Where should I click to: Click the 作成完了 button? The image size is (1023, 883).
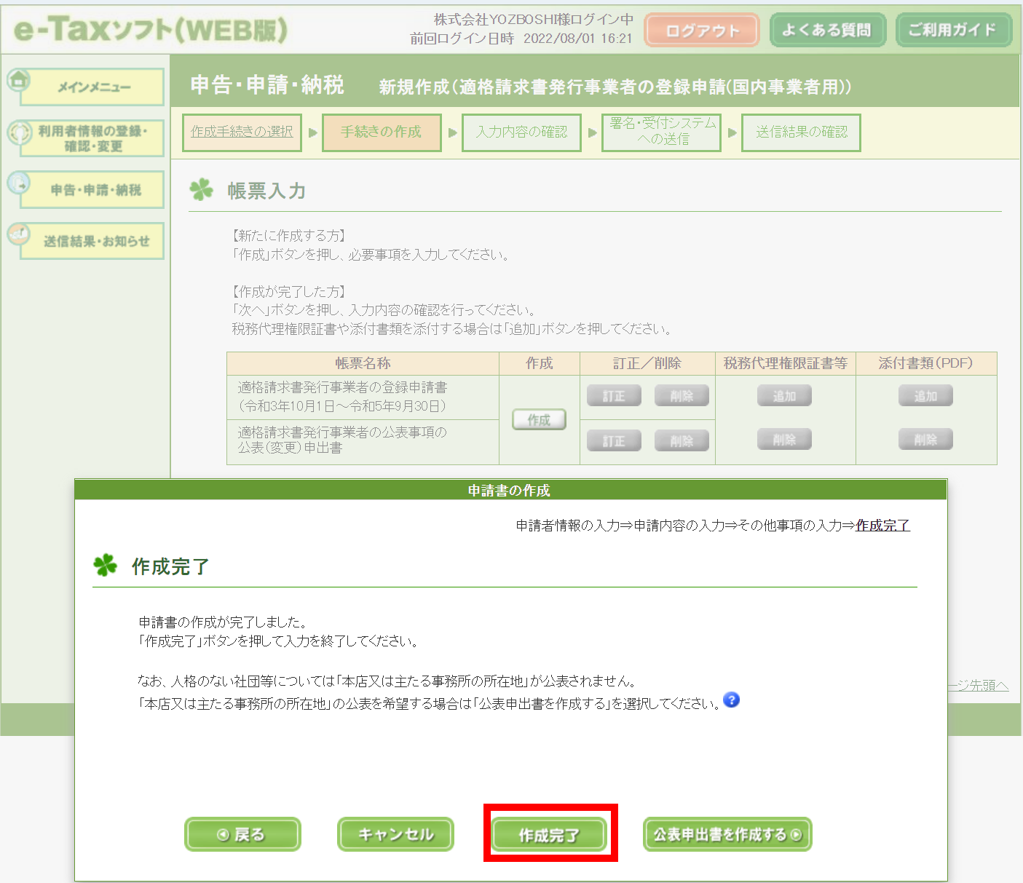pos(549,835)
